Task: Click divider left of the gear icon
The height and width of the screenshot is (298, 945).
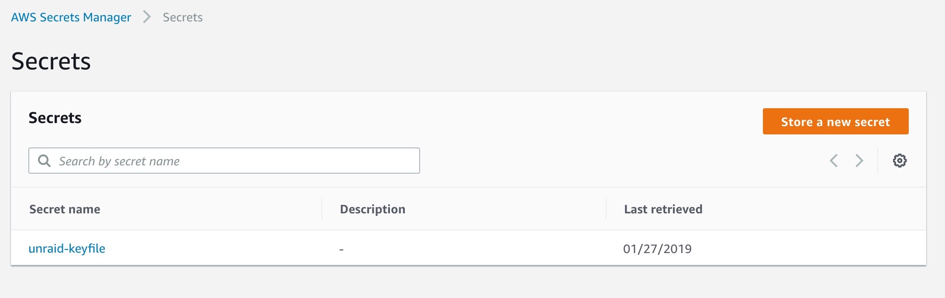Action: 878,161
